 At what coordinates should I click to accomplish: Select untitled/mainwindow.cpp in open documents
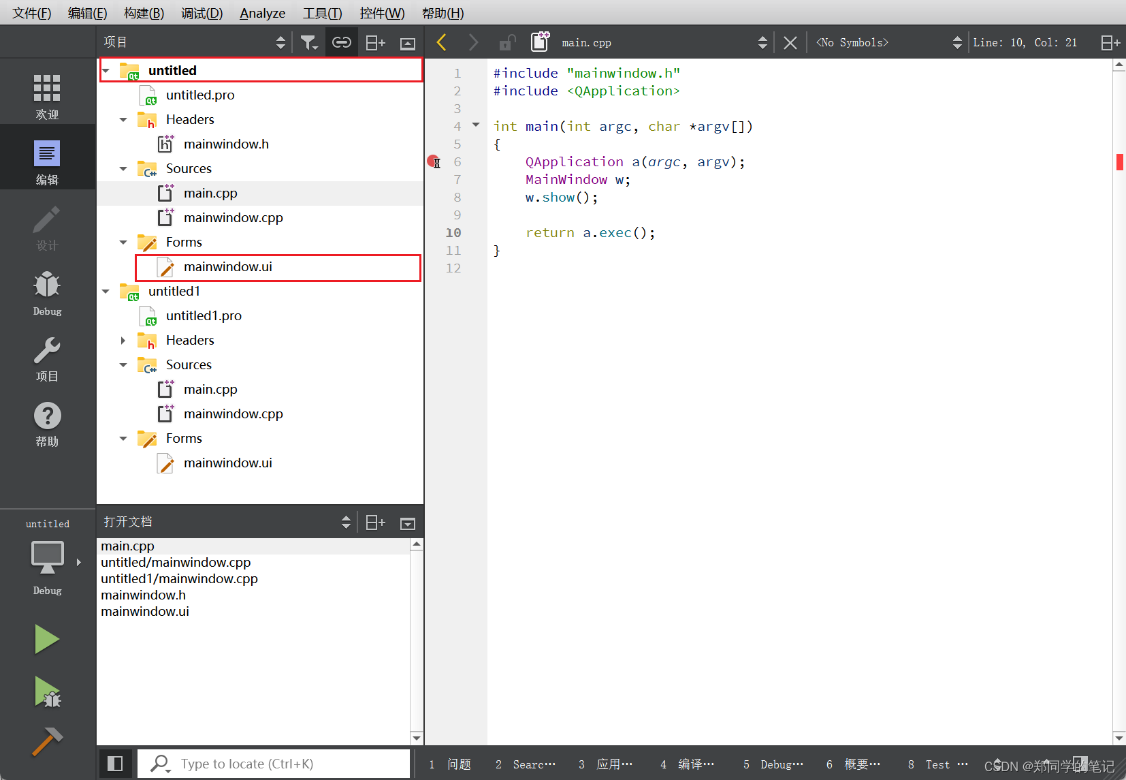point(176,562)
